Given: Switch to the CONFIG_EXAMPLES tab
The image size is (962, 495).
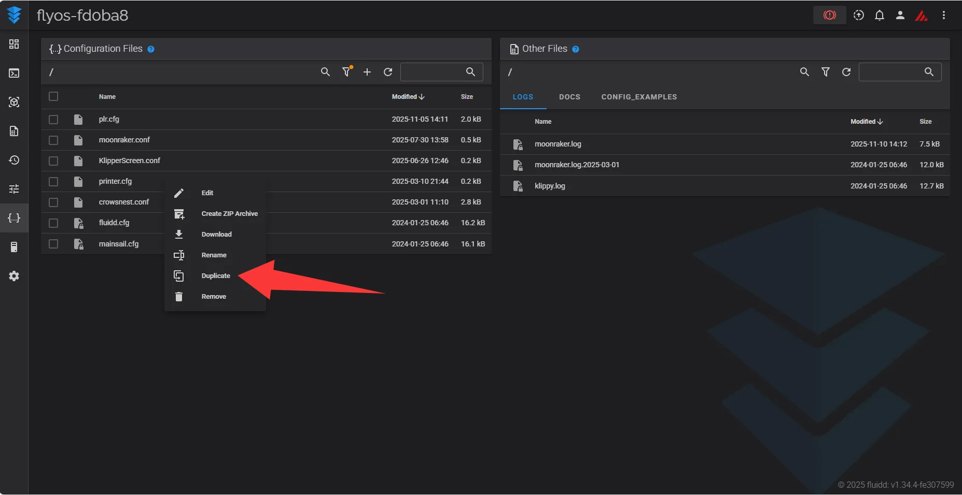Looking at the screenshot, I should coord(639,97).
